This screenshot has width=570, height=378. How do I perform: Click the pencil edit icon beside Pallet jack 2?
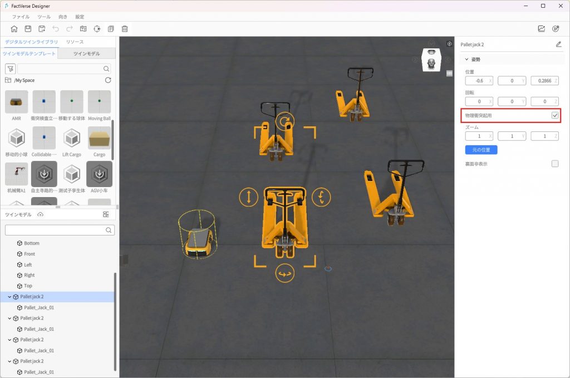pos(558,45)
